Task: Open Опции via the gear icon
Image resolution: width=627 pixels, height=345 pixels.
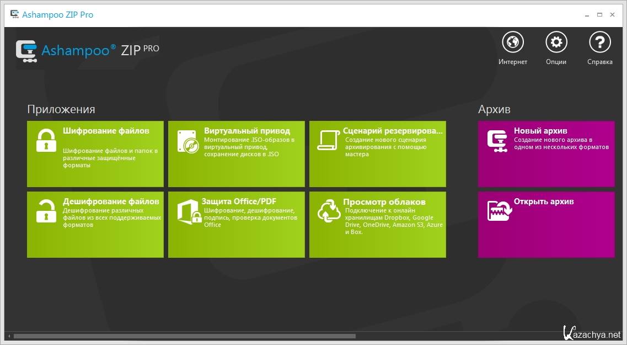Action: 556,42
